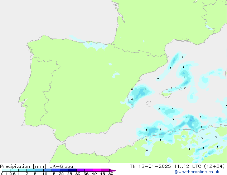Click the 30–35 mm purple swatch
The width and height of the screenshot is (227, 175).
pos(81,170)
